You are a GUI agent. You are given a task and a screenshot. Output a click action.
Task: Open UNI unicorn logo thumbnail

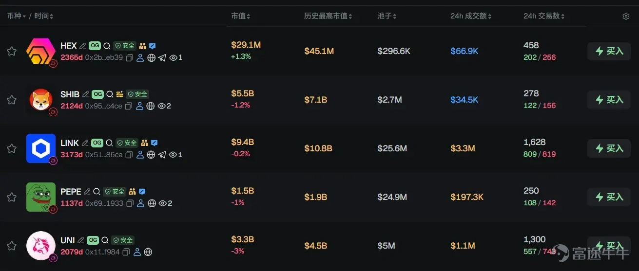click(41, 246)
